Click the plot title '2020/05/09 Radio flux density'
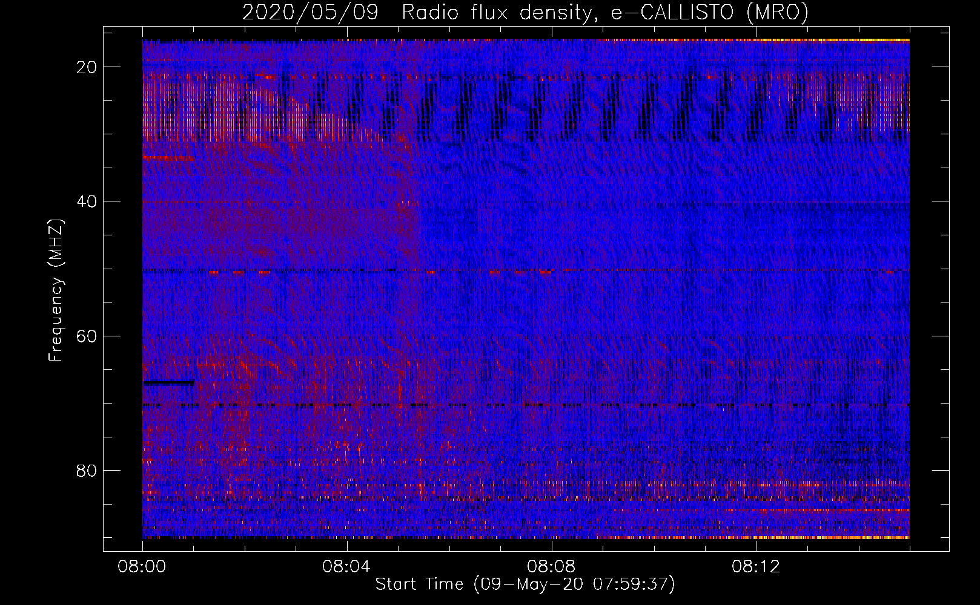 [525, 12]
